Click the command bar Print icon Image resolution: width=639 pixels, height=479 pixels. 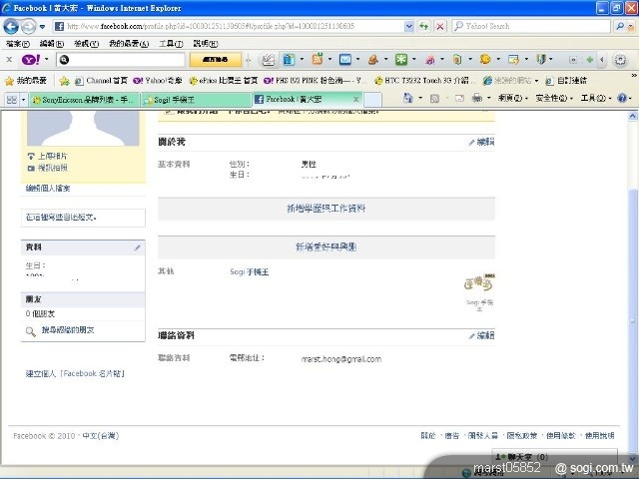(477, 98)
